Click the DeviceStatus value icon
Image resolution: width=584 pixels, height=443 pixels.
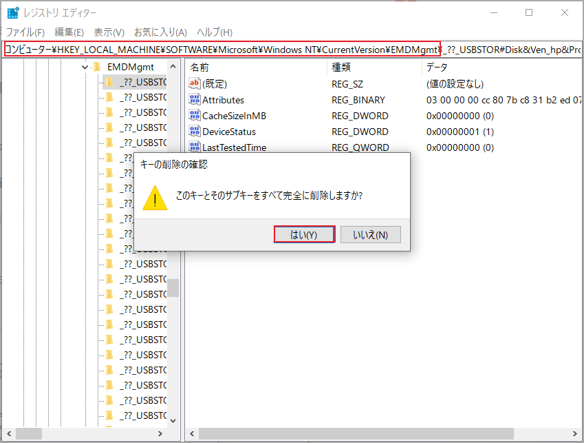point(194,132)
